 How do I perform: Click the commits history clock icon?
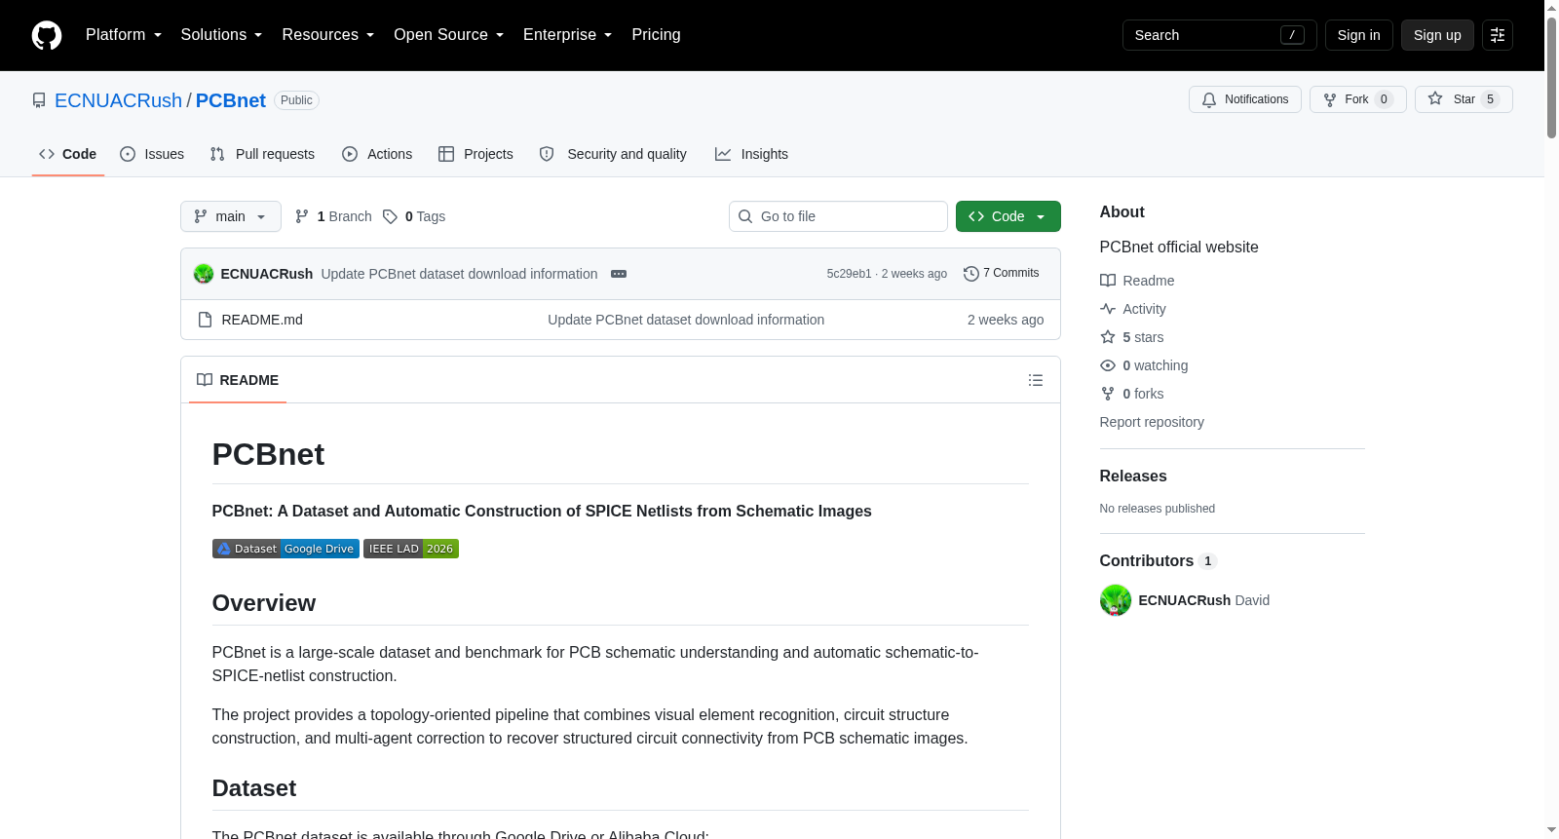(x=970, y=274)
